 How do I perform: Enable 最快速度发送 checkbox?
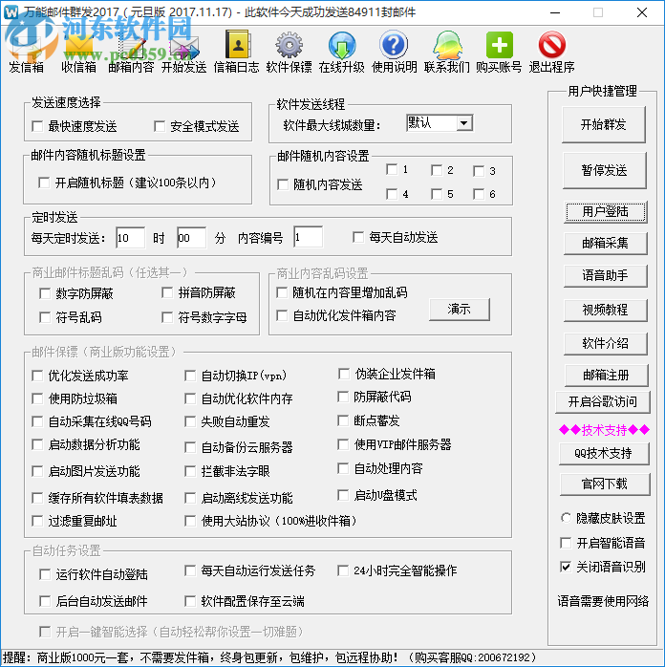pyautogui.click(x=37, y=126)
